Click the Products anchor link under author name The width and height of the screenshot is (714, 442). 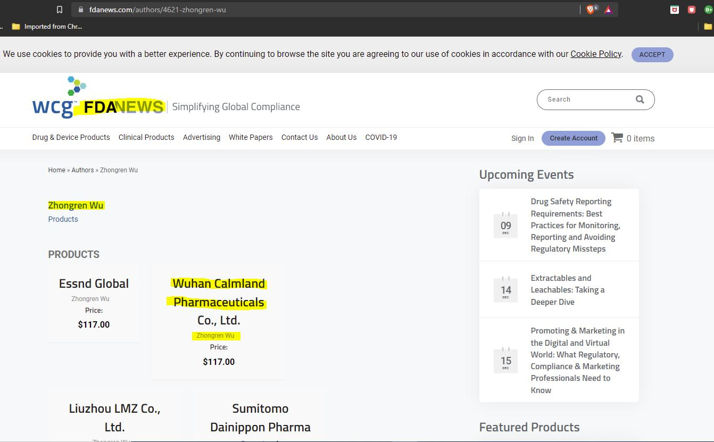pos(63,219)
